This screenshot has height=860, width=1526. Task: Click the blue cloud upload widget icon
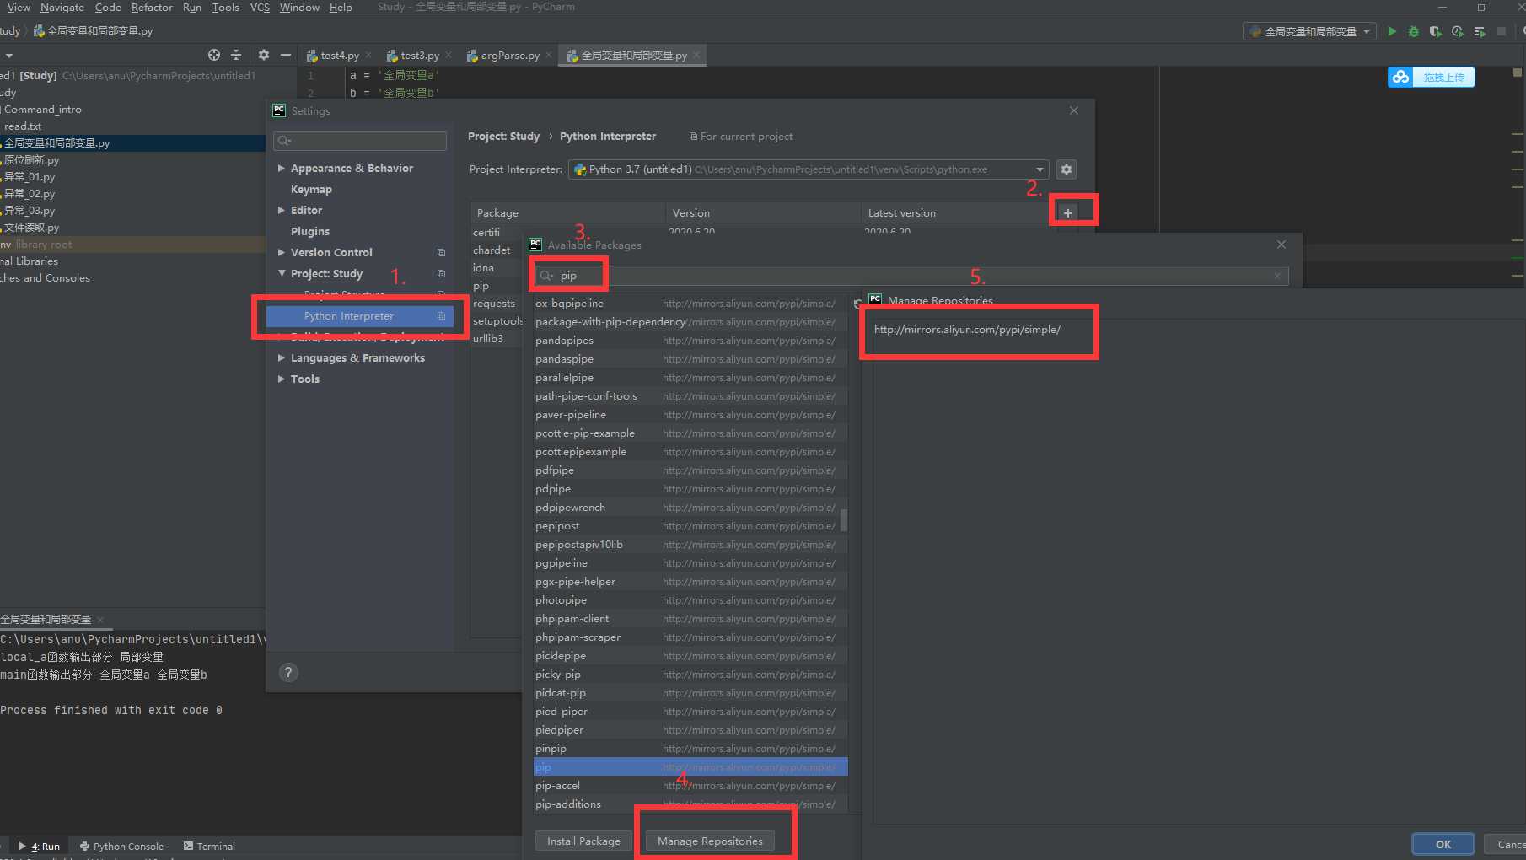(x=1400, y=77)
